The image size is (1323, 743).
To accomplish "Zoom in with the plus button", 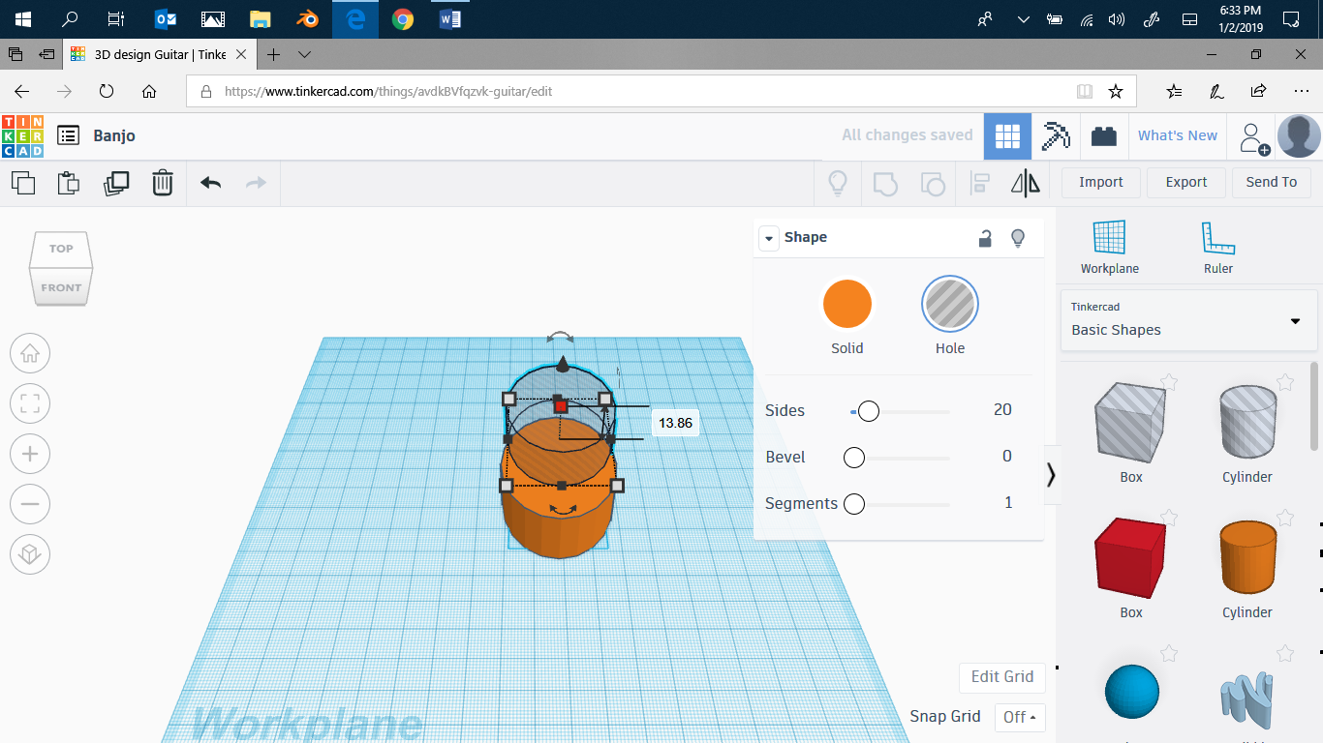I will click(30, 454).
